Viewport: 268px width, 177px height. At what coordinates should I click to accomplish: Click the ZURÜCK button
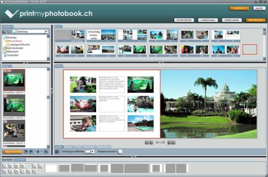pos(239,8)
